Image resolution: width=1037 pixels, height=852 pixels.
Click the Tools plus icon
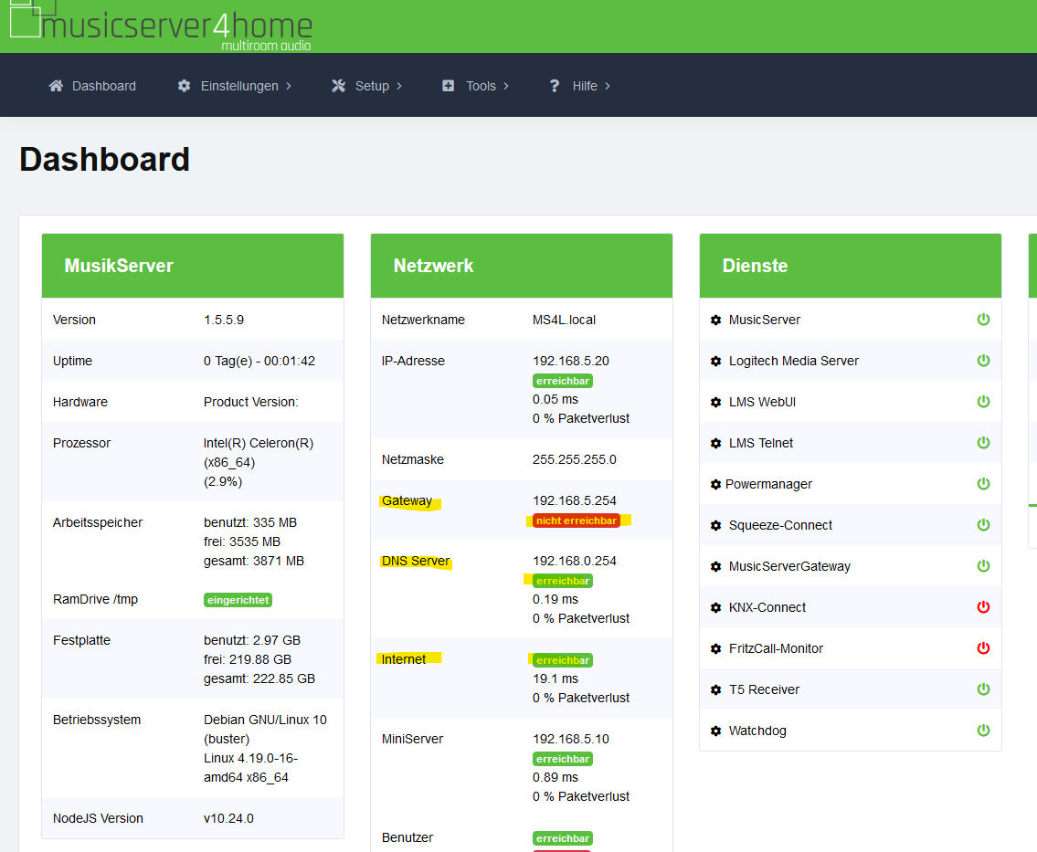(449, 86)
